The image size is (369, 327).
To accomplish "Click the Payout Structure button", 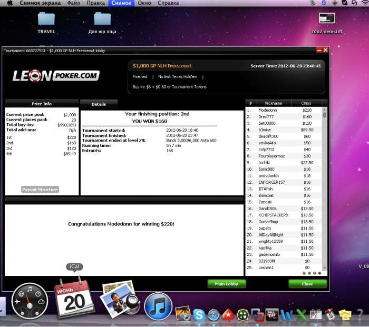I will pyautogui.click(x=40, y=190).
